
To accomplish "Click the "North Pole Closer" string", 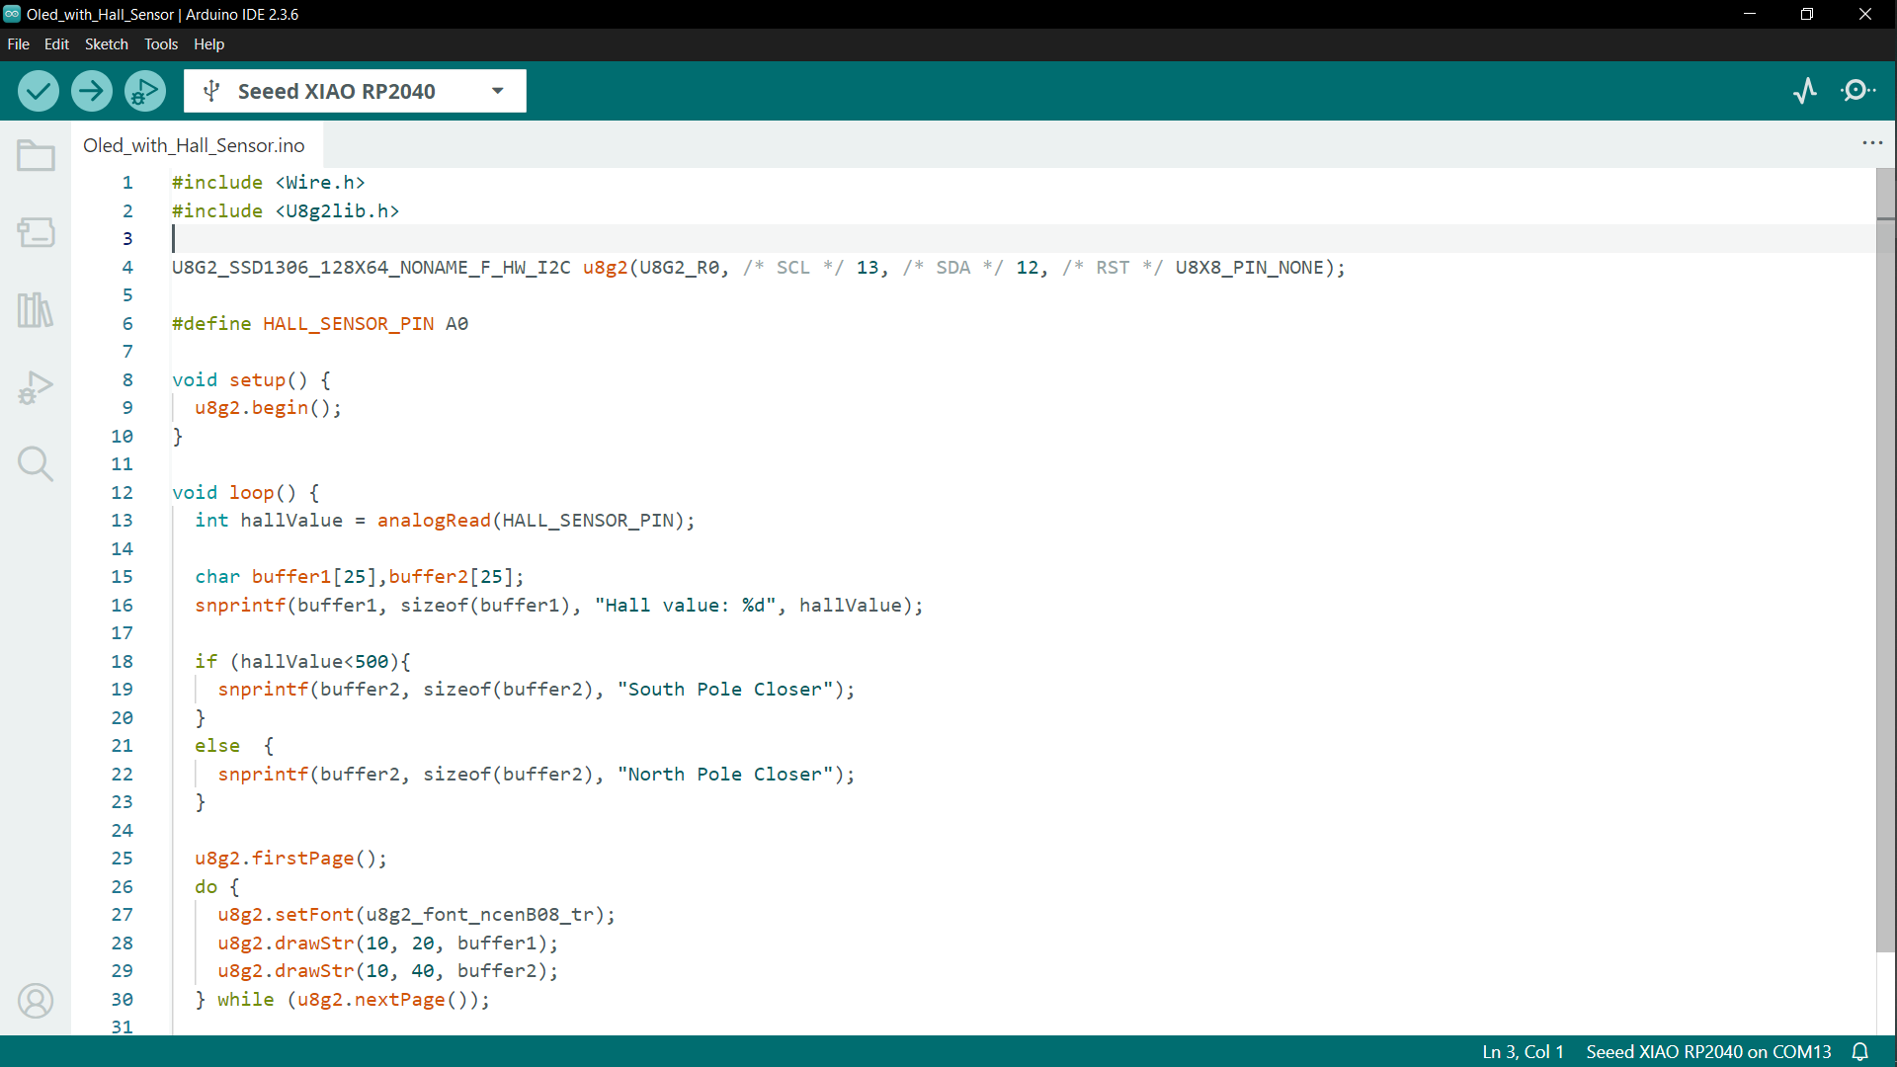I will [x=725, y=775].
